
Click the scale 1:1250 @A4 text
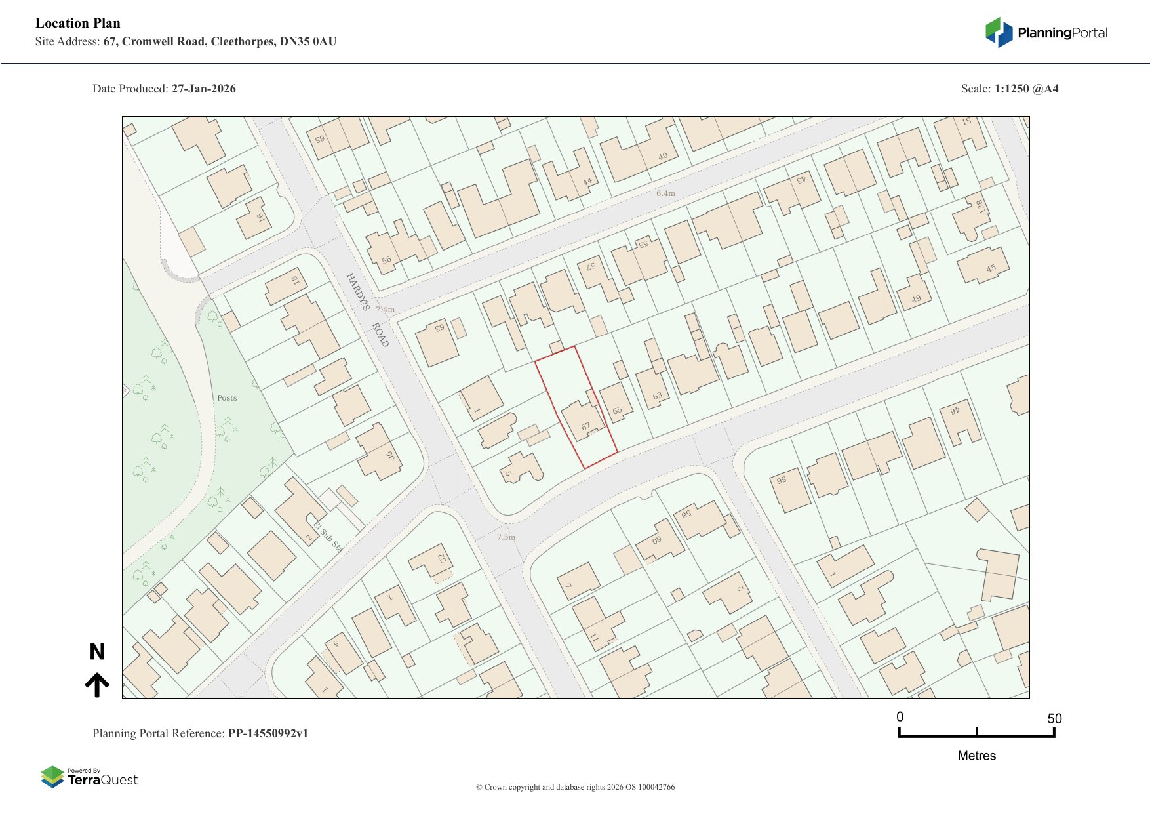1026,89
